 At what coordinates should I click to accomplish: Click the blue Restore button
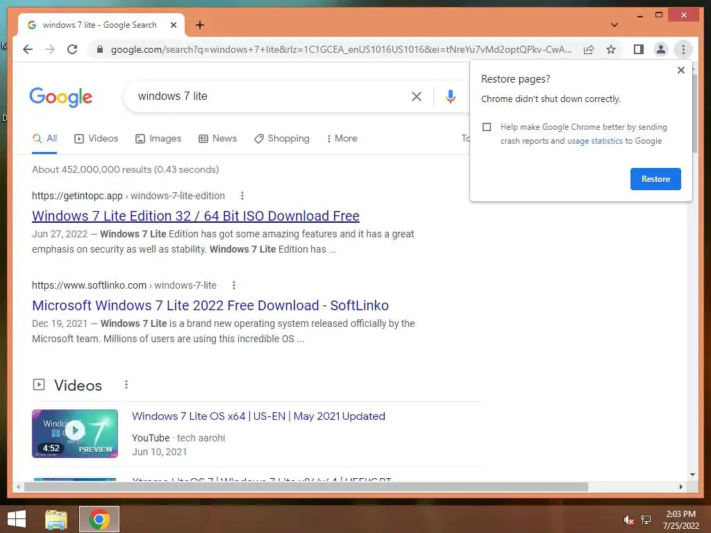click(x=655, y=179)
